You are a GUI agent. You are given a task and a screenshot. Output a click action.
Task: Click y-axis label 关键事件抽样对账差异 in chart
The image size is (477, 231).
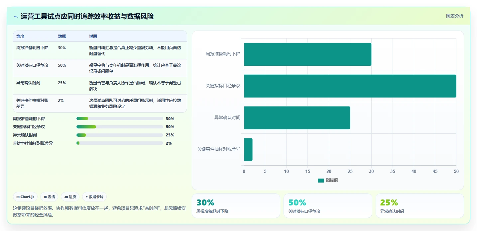[x=219, y=149]
